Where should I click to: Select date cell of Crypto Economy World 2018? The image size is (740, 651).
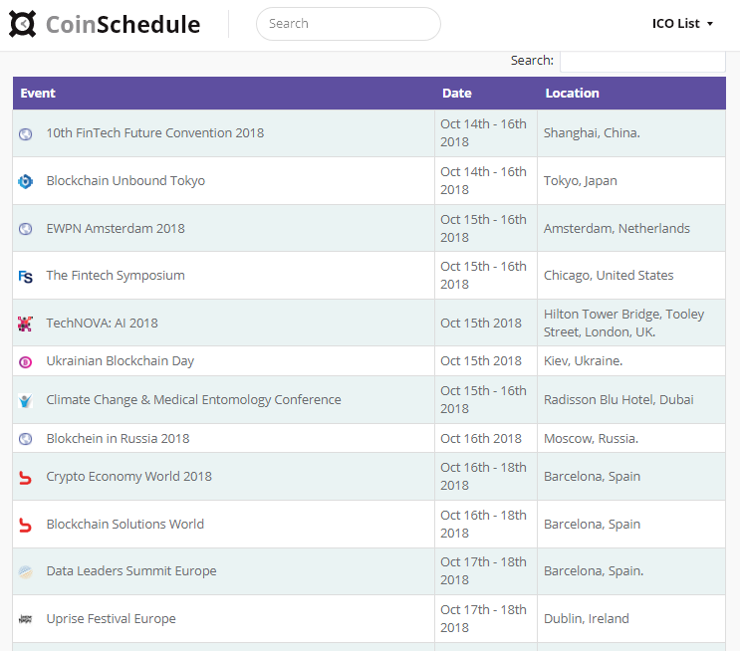coord(486,477)
